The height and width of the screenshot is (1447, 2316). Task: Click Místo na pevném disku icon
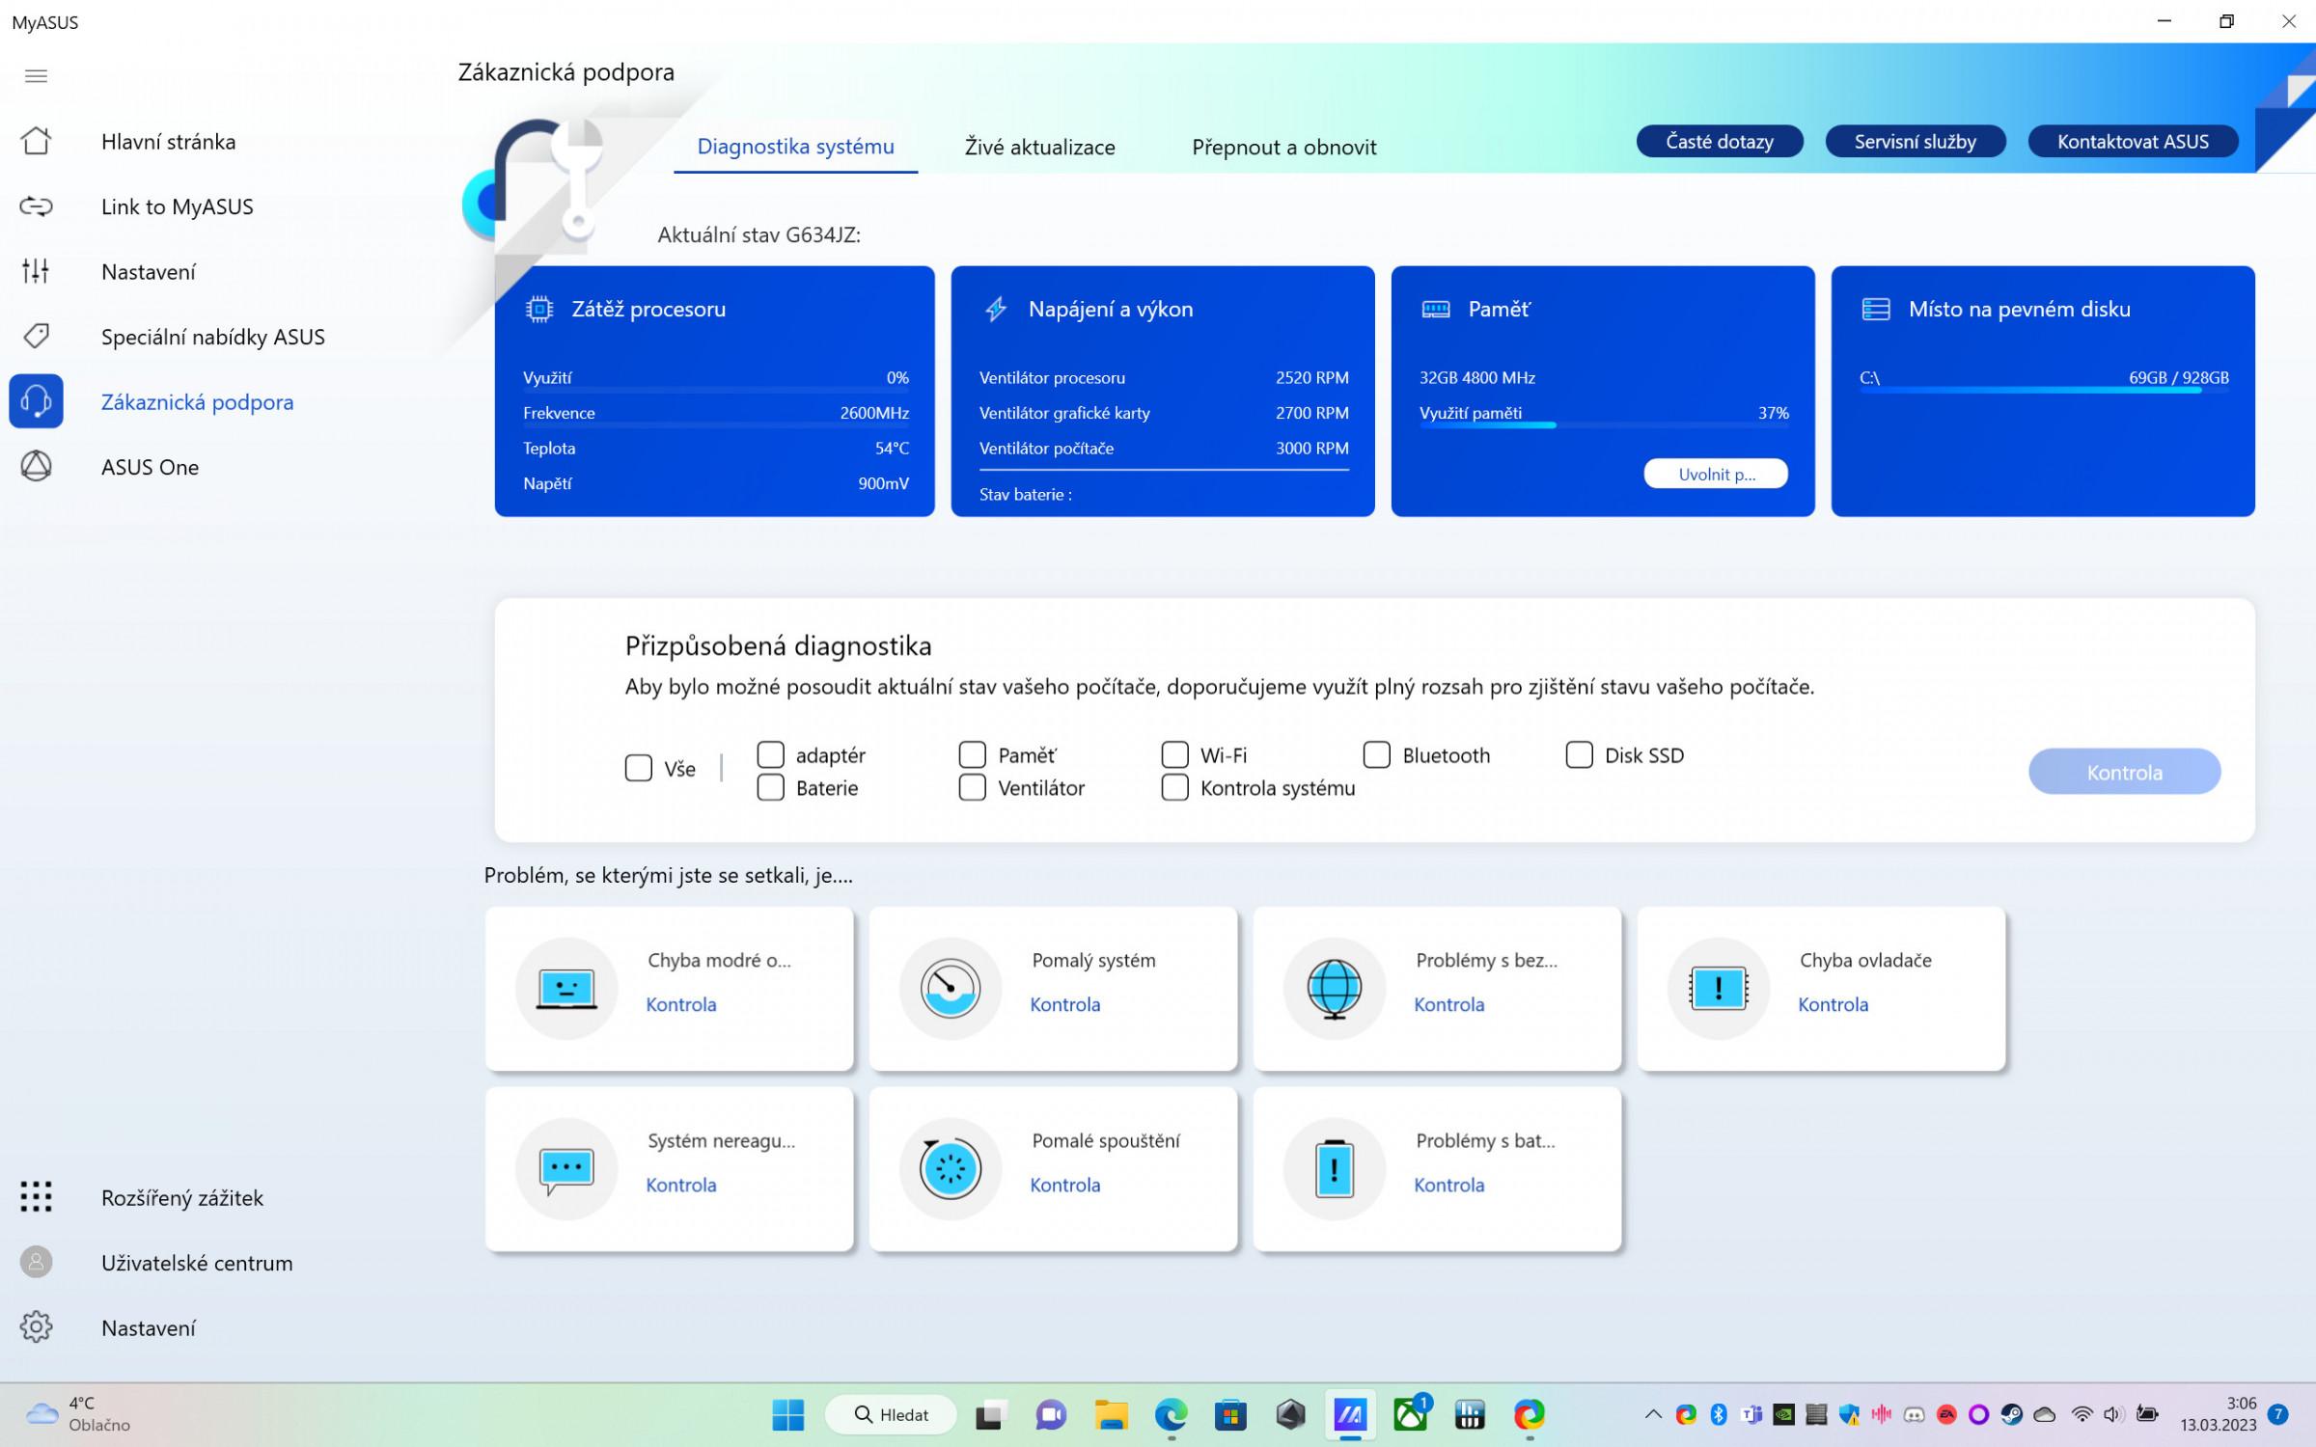[1876, 309]
